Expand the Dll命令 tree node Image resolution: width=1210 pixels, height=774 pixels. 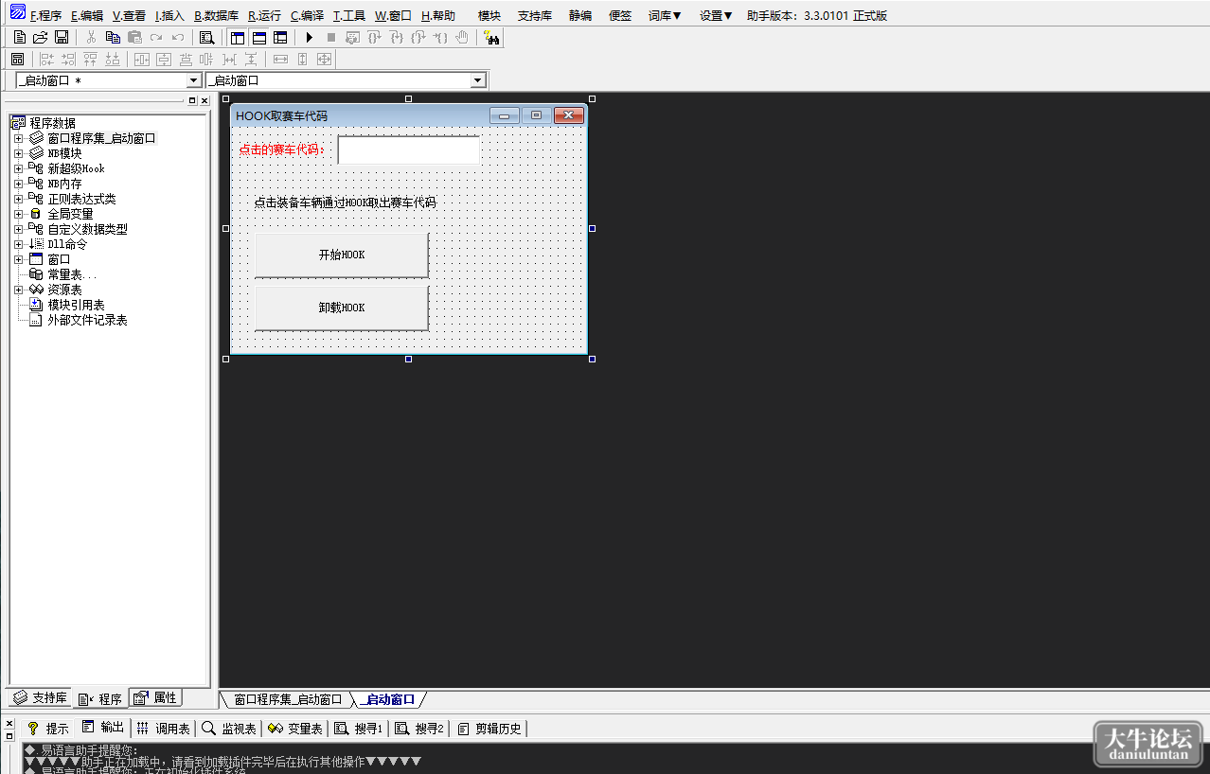[18, 244]
